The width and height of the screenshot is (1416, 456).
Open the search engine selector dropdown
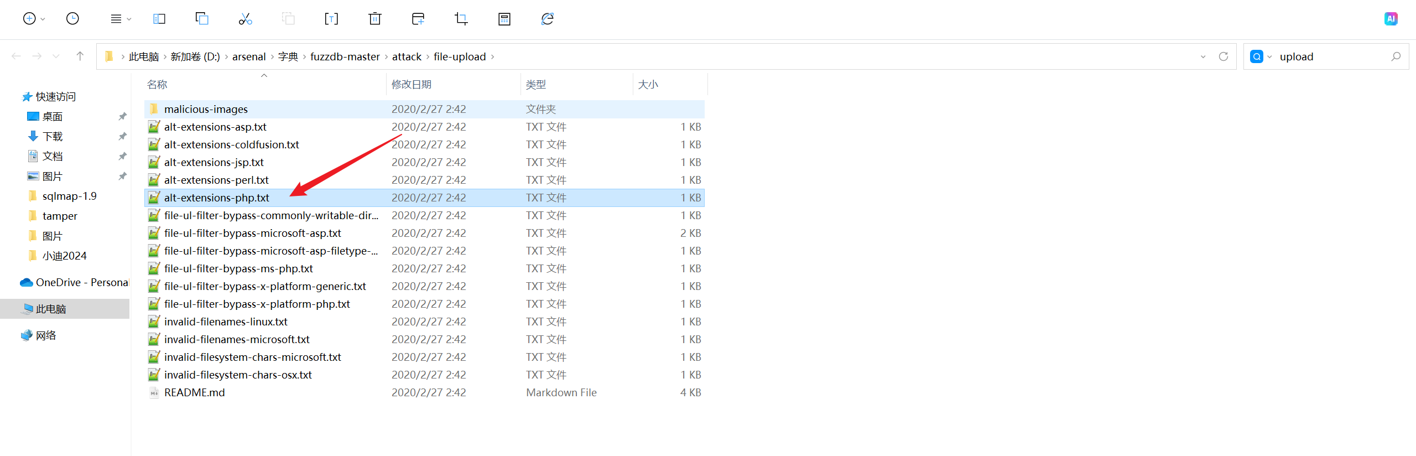1269,57
